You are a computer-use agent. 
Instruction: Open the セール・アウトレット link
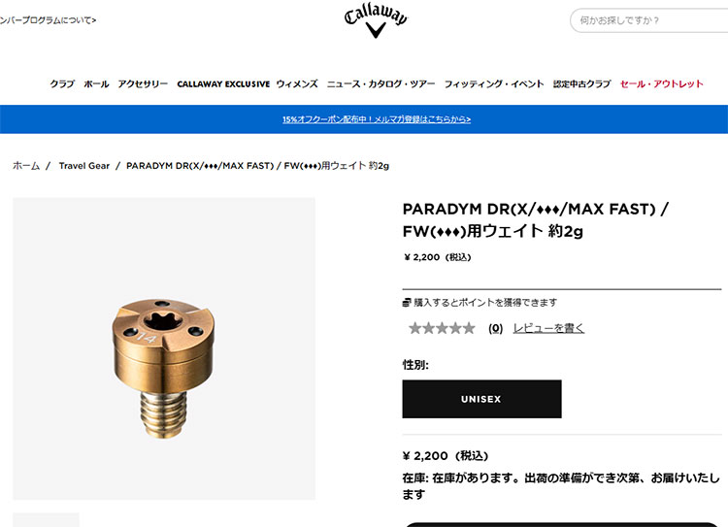[x=662, y=84]
